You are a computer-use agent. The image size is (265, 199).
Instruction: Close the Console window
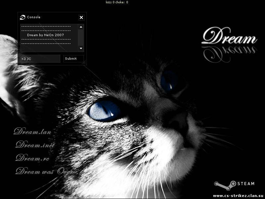pyautogui.click(x=81, y=18)
